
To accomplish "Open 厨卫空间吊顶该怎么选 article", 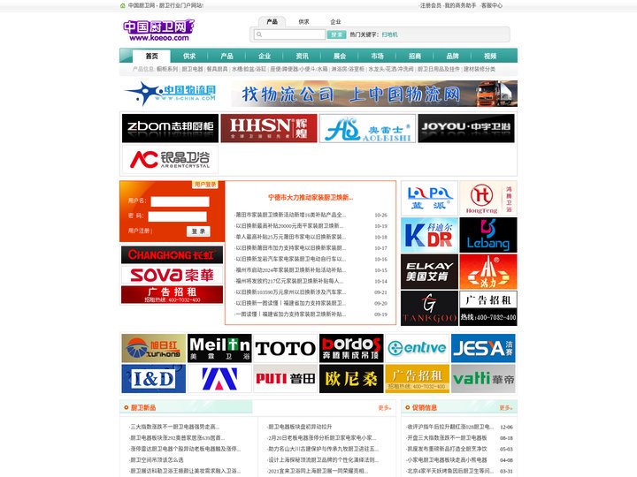I will 157,460.
